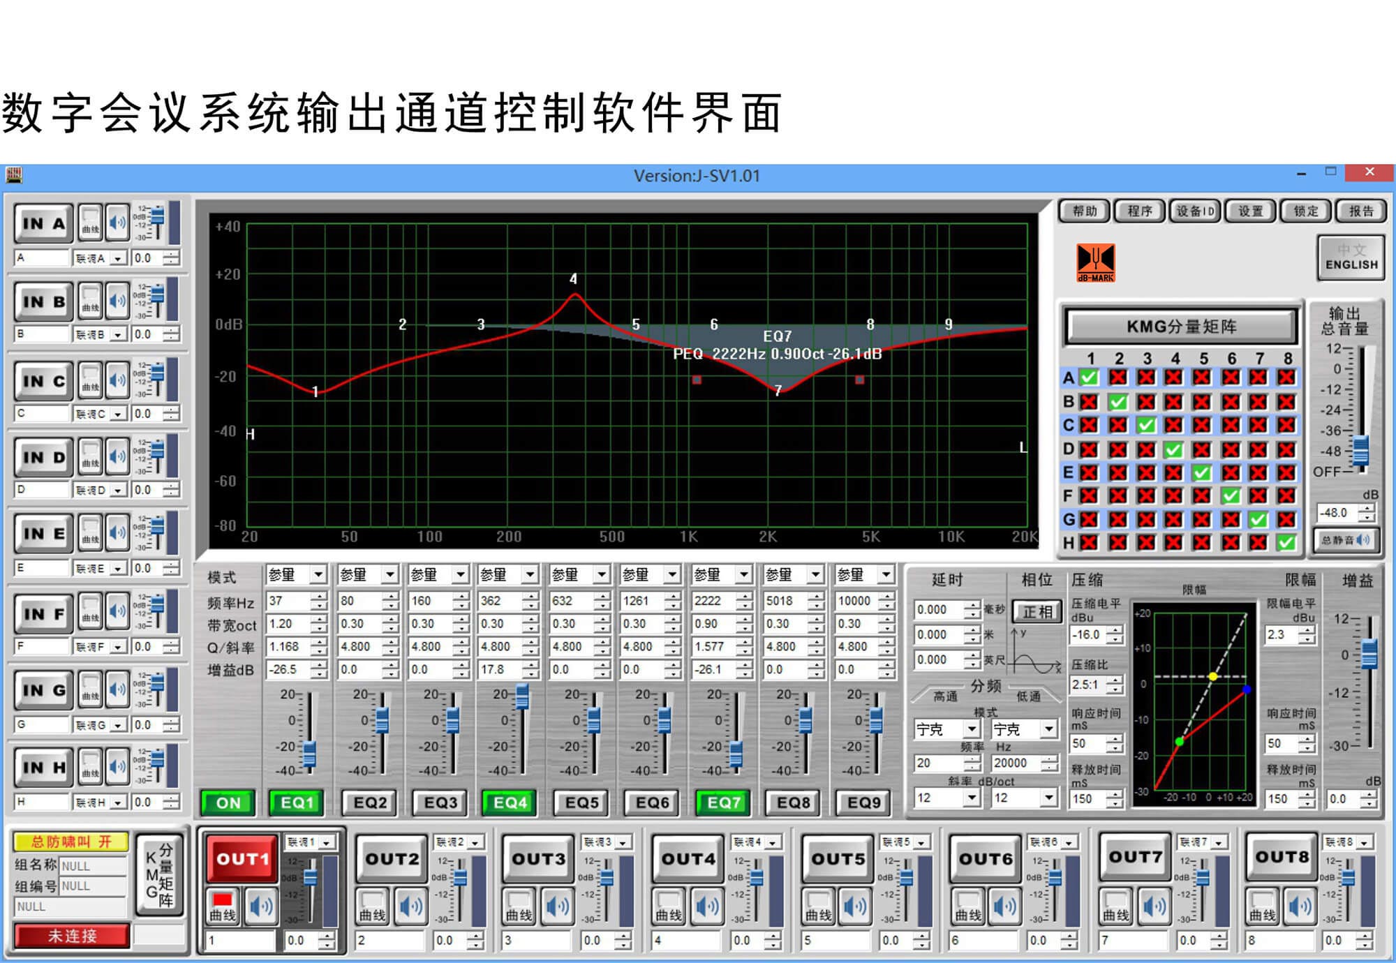Mute OUT2 with its speaker icon
1396x963 pixels.
click(x=410, y=906)
